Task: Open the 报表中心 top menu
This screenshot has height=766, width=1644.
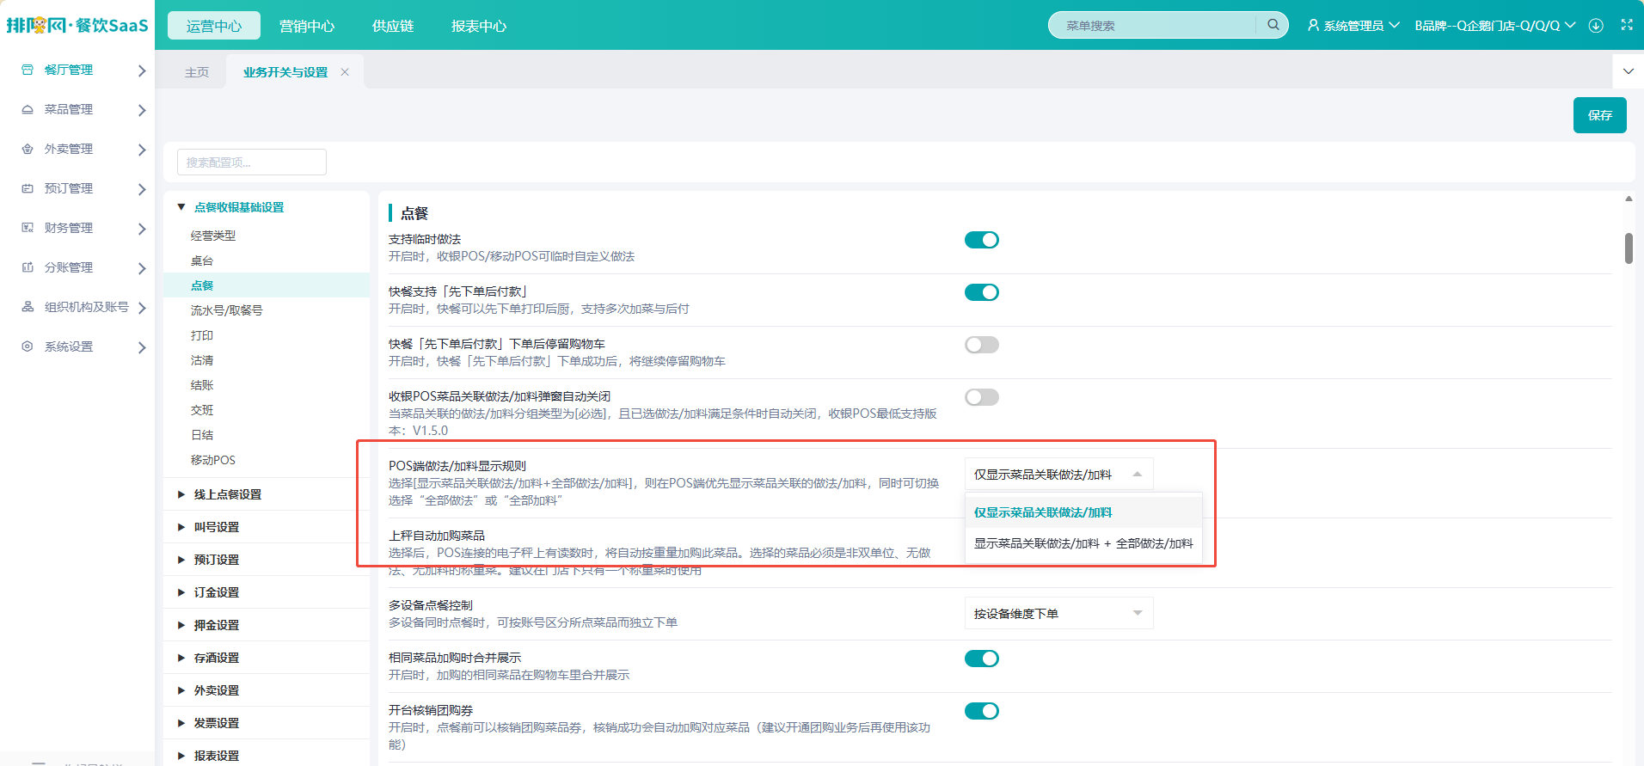Action: click(x=479, y=26)
